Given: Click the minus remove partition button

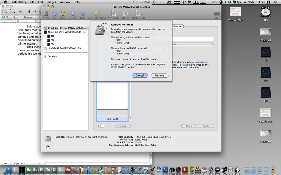Looking at the screenshot, I should (102, 126).
